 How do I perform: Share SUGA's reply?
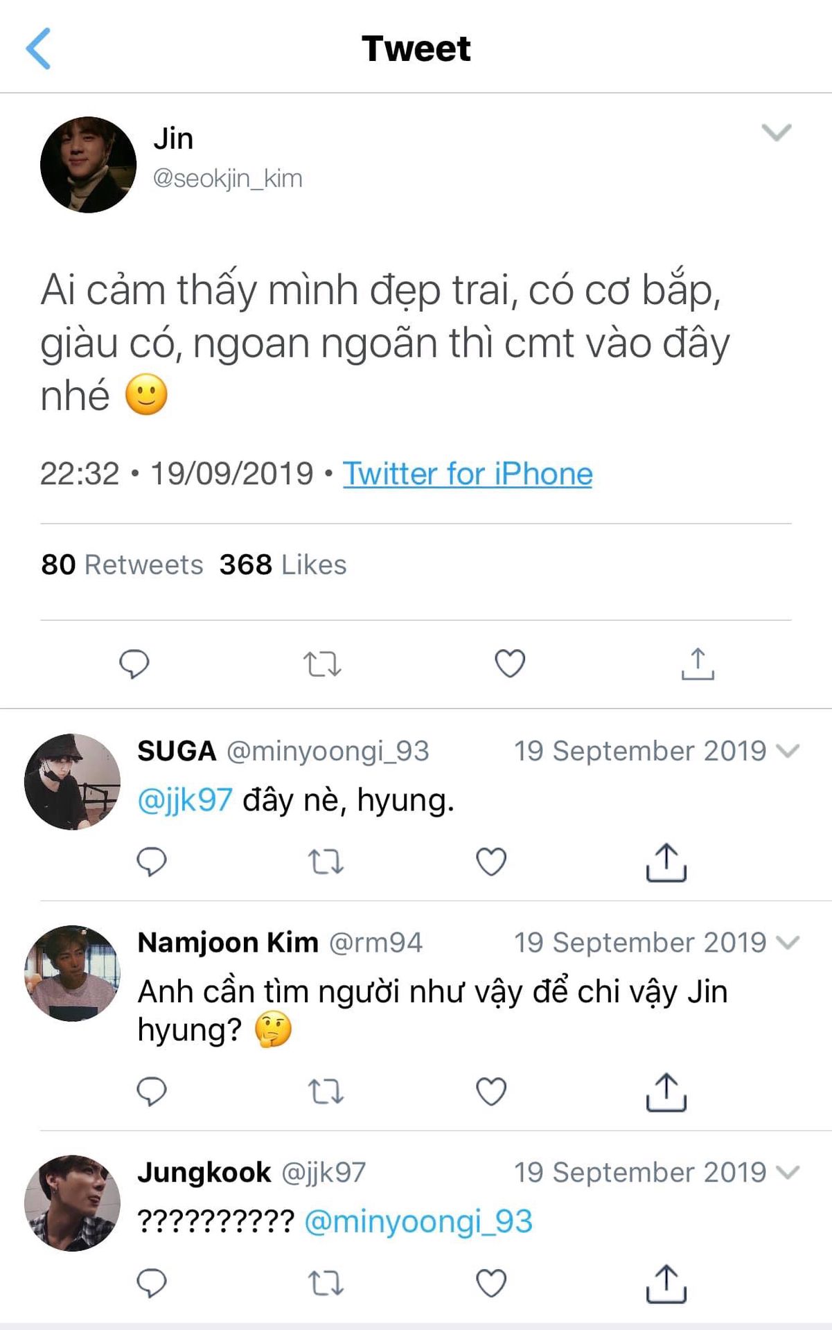pos(666,862)
